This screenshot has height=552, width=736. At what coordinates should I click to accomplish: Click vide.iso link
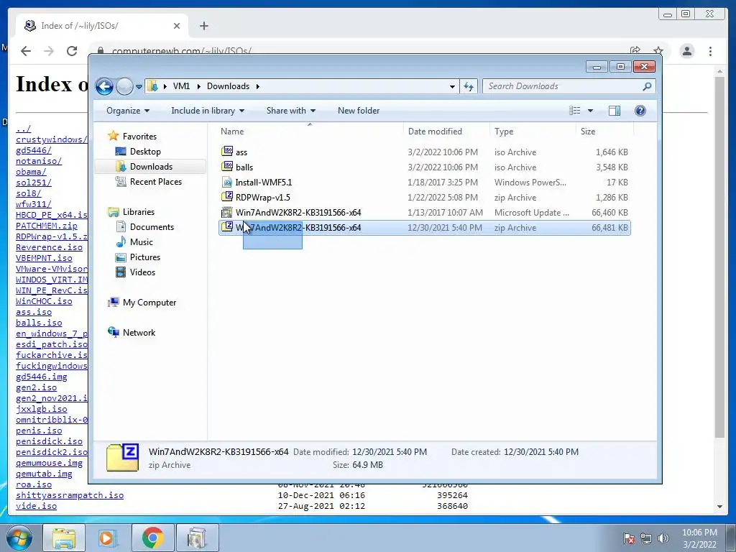[36, 506]
